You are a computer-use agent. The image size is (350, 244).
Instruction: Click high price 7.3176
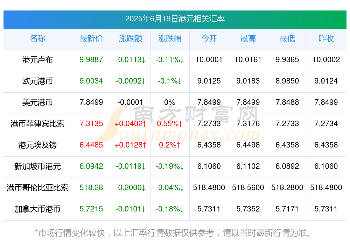coord(248,123)
